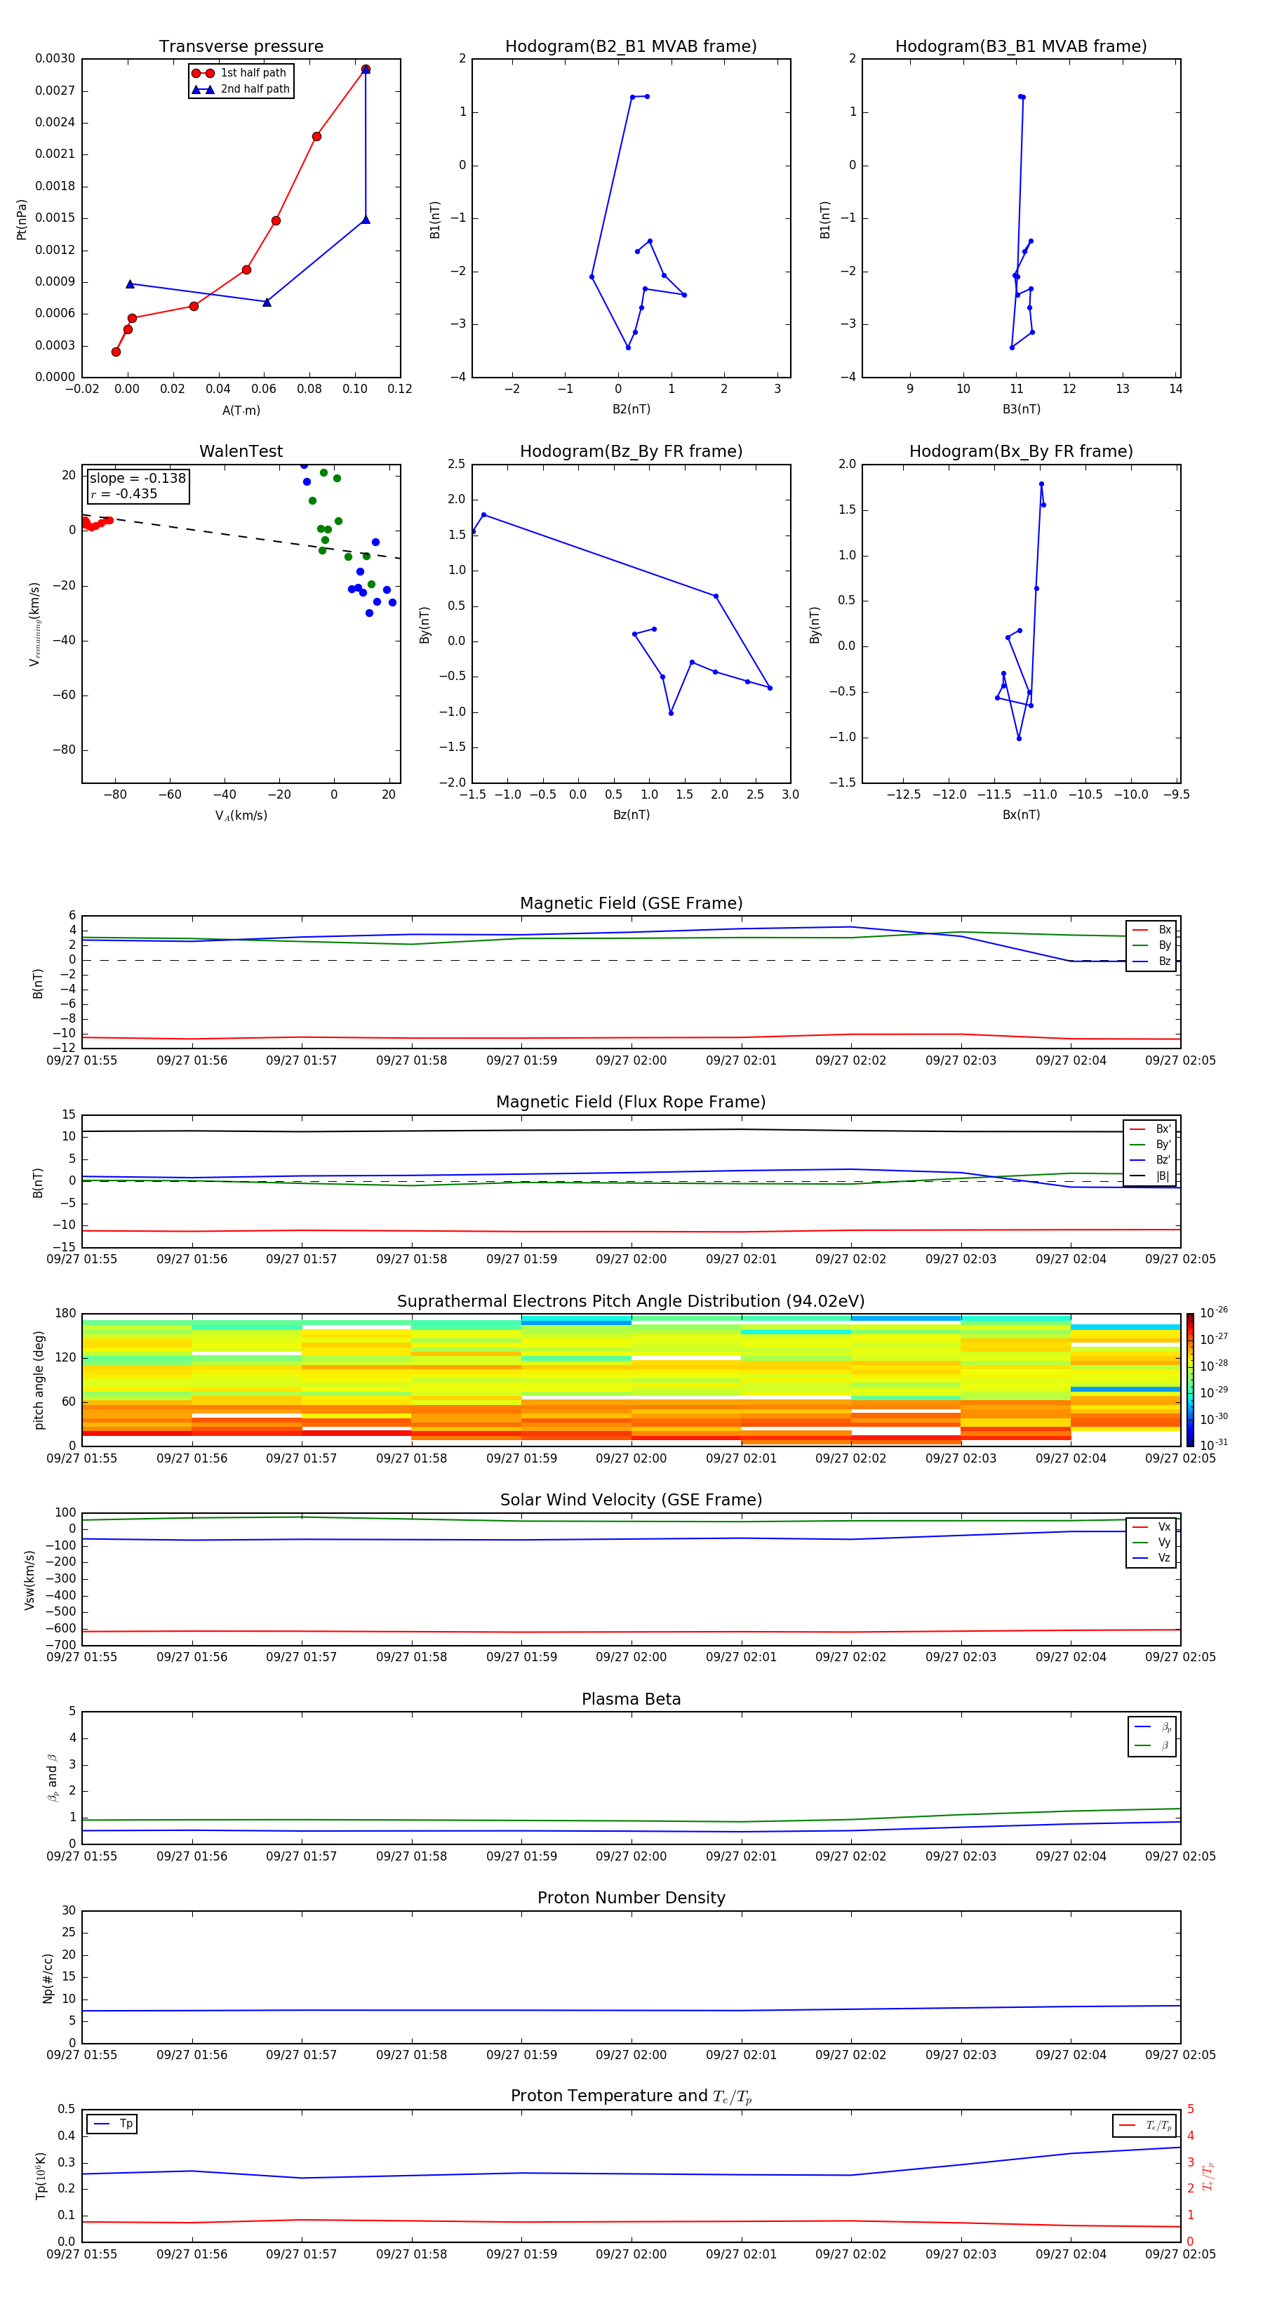Click 'Solar Wind Velocity (GSE Frame)' title
The image size is (1263, 2316).
click(x=631, y=1500)
